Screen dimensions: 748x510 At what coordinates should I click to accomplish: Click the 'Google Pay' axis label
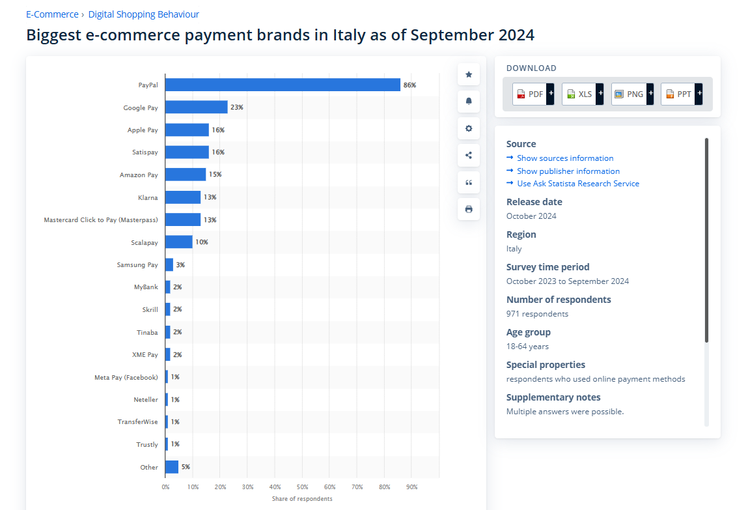coord(140,108)
